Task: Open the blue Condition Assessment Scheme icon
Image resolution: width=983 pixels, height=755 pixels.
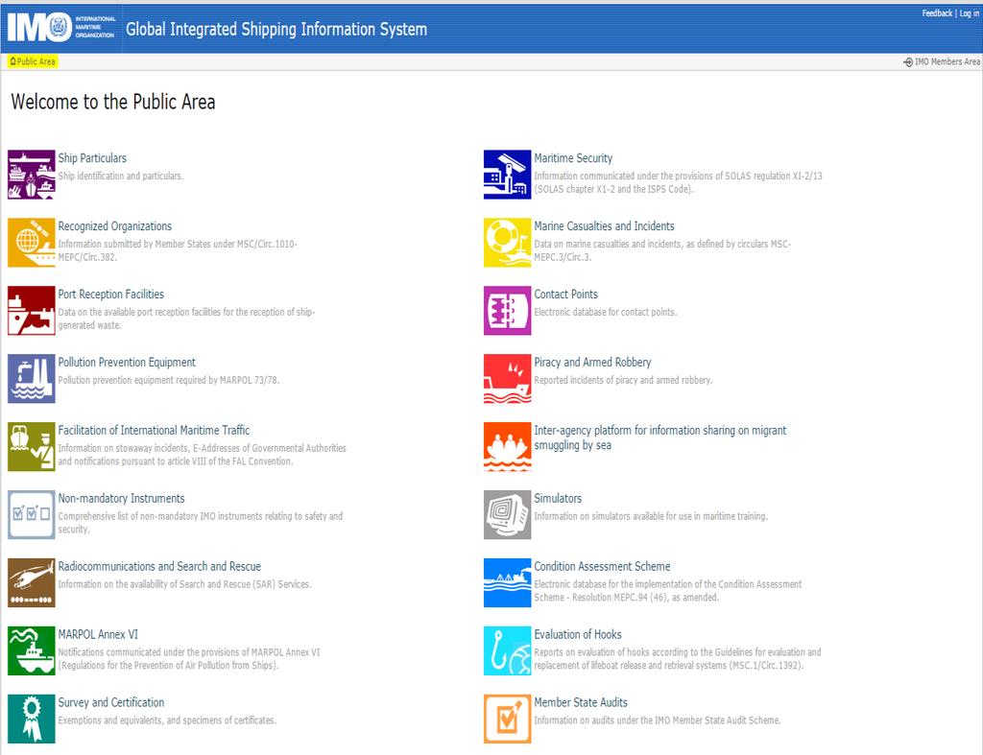Action: (507, 583)
